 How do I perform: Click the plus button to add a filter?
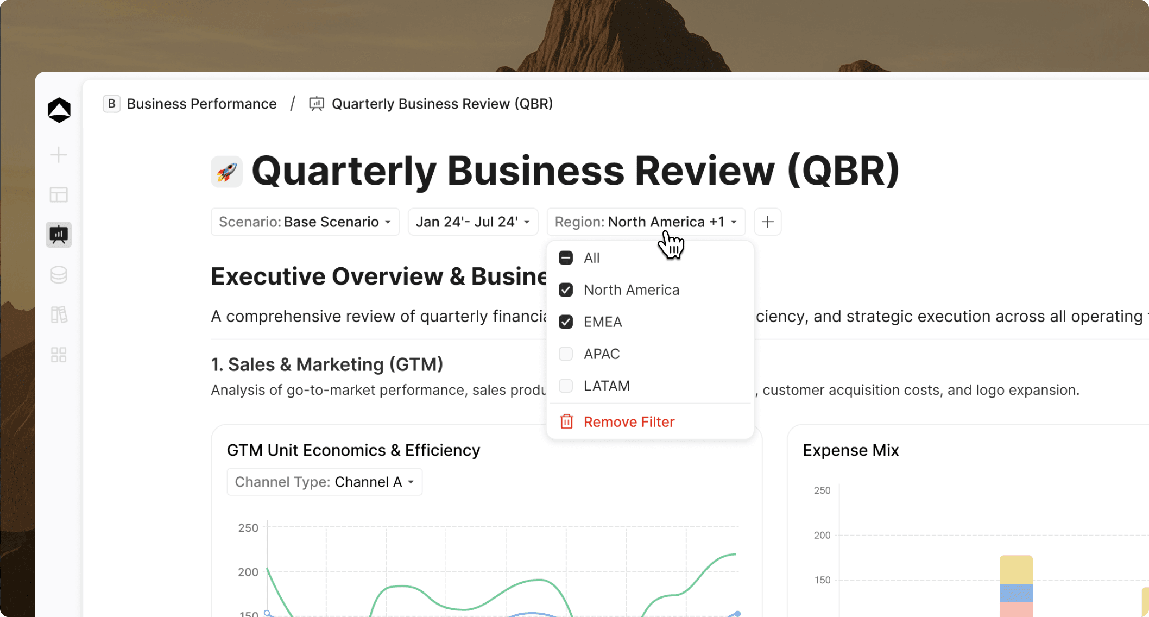768,222
